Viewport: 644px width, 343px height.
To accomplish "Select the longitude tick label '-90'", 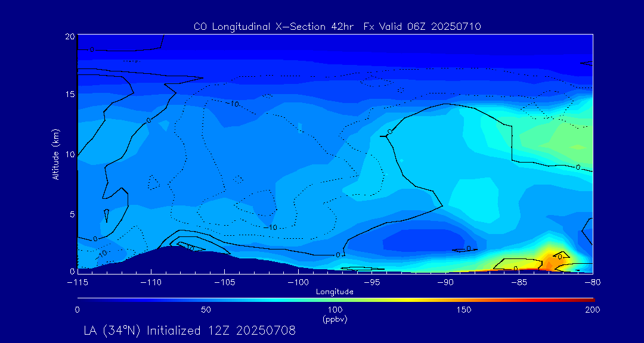I will (445, 283).
